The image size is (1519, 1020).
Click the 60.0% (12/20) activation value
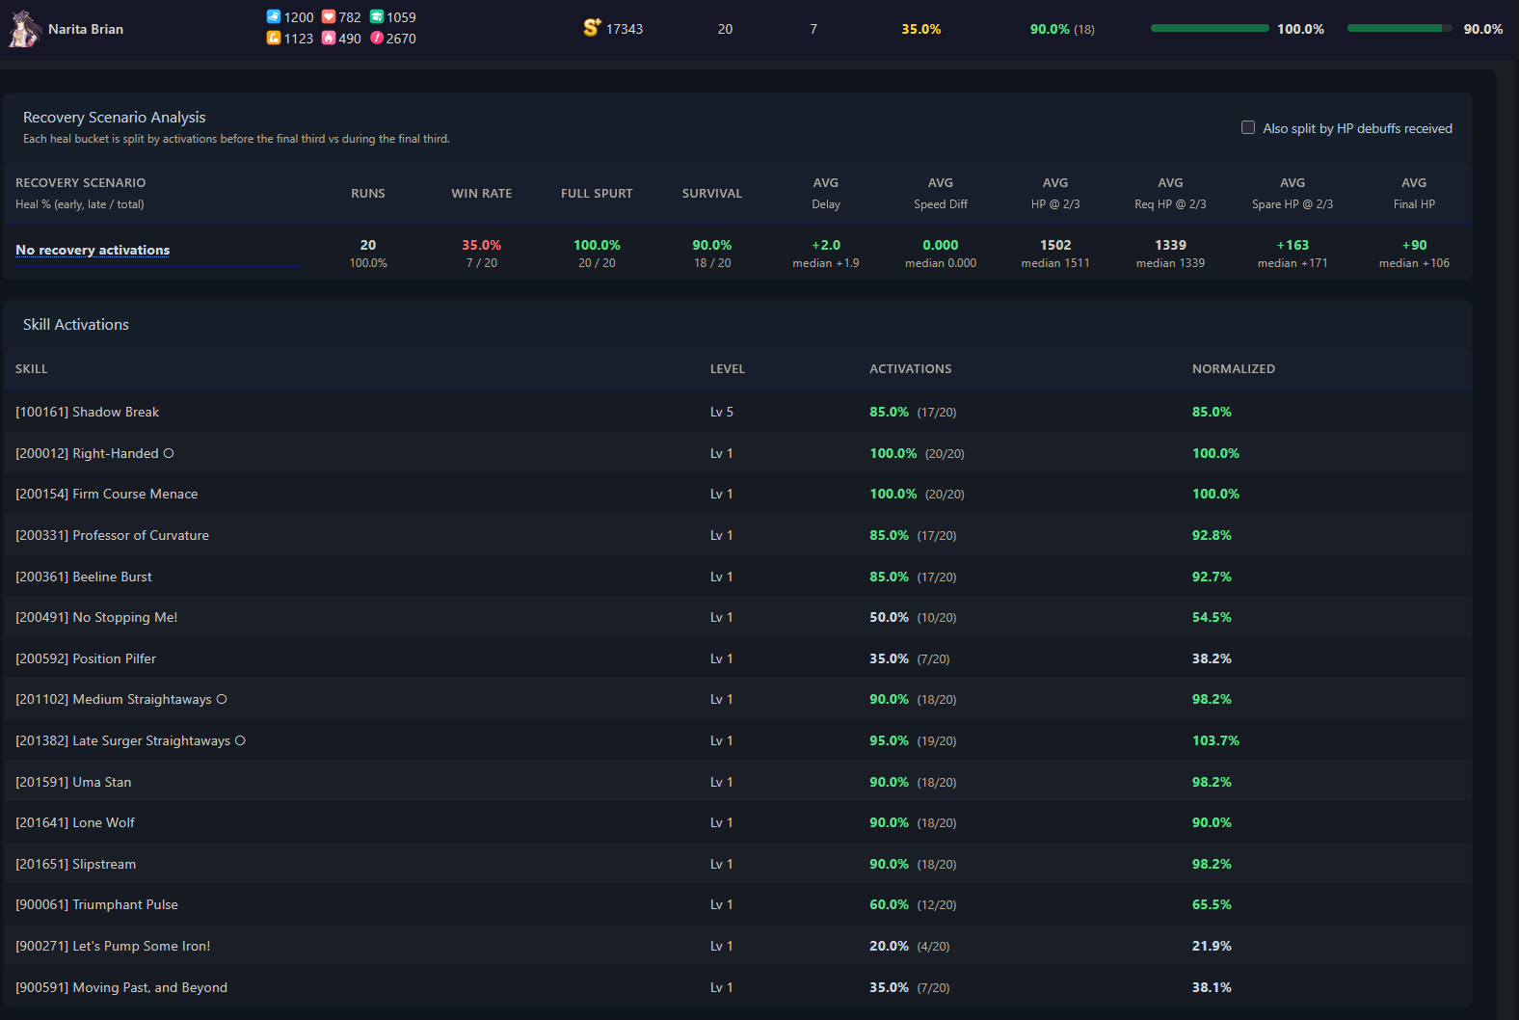tap(913, 904)
